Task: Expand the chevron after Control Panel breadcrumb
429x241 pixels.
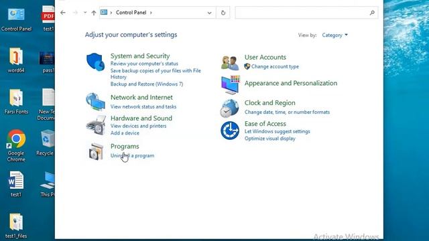Action: (x=151, y=13)
